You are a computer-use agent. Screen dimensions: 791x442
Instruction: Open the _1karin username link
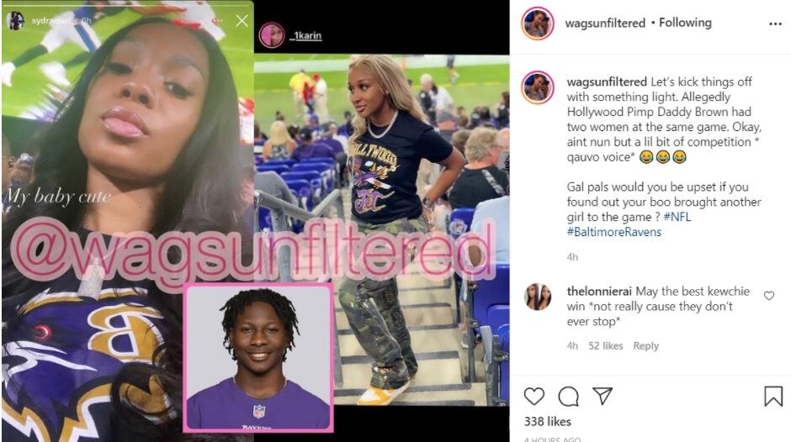305,36
